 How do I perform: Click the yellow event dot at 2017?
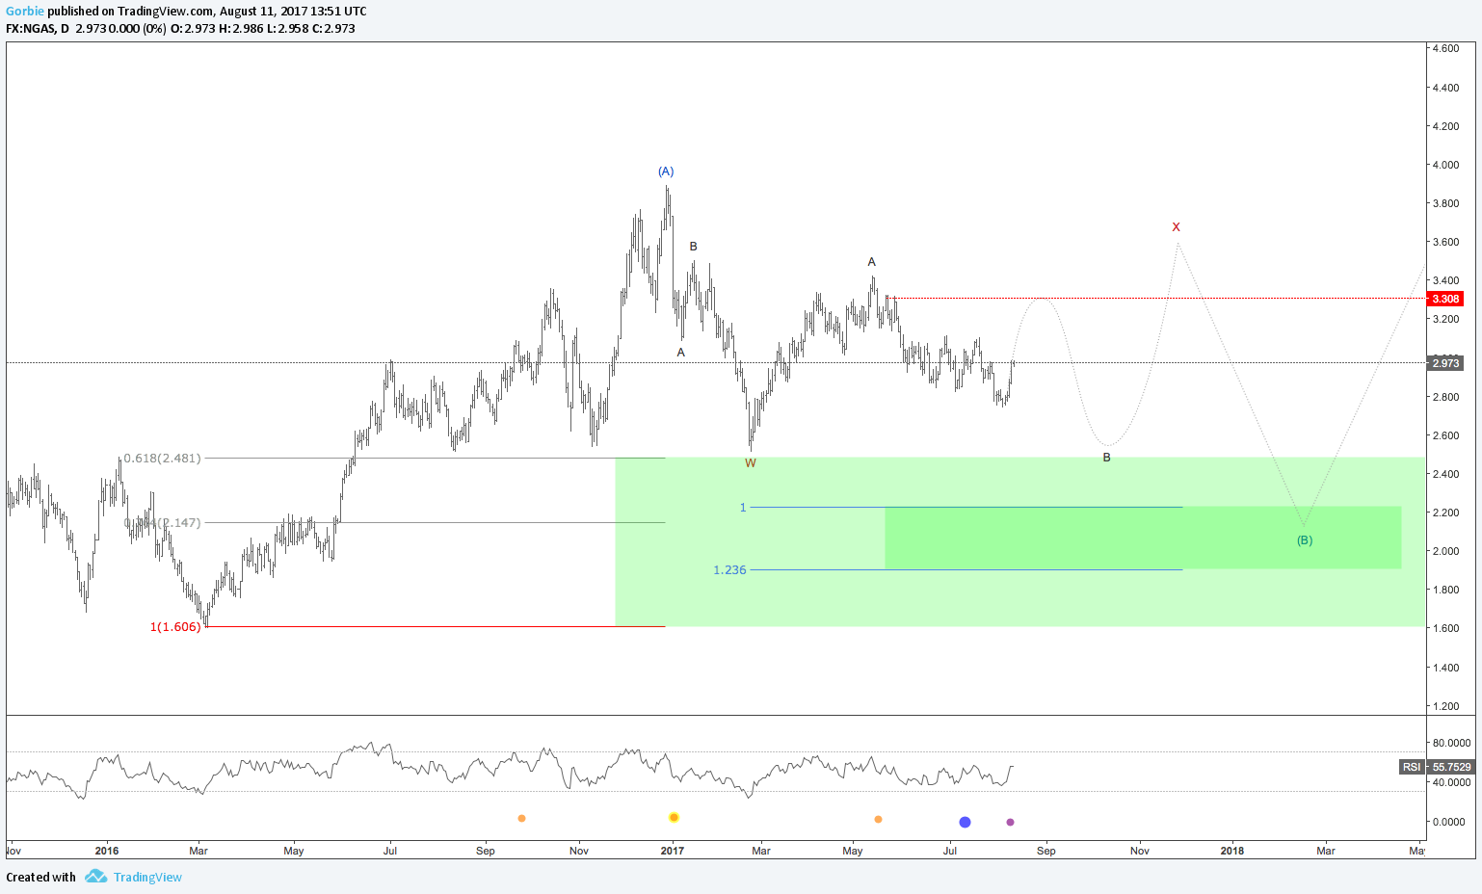pyautogui.click(x=674, y=817)
